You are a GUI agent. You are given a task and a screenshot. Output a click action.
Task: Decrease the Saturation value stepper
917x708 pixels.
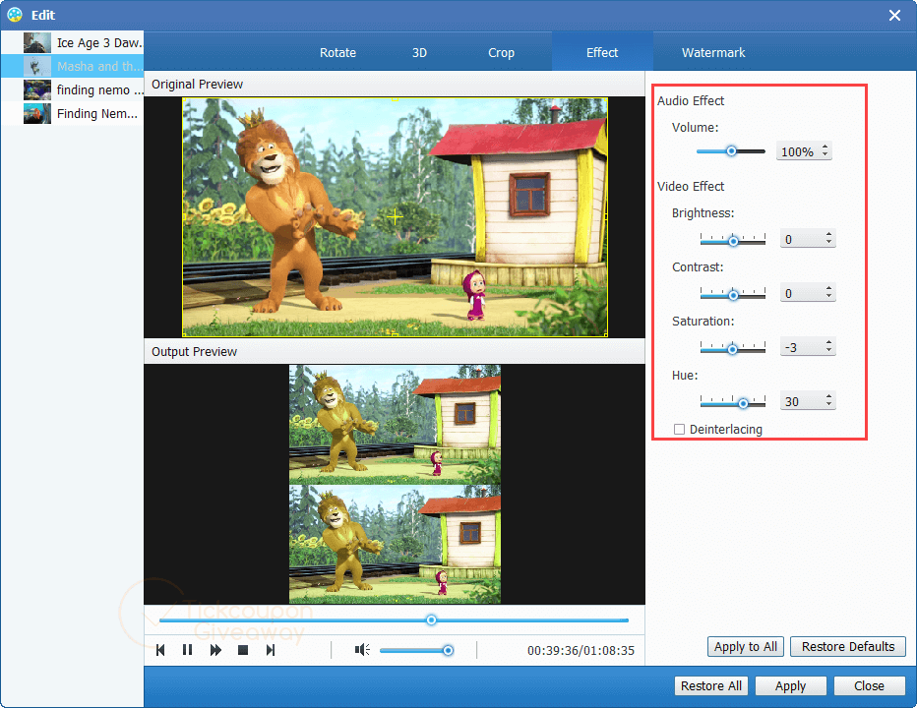point(828,351)
